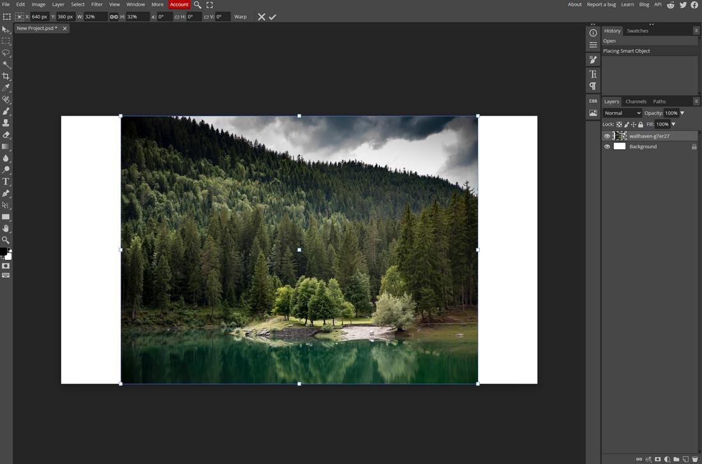Viewport: 702px width, 464px height.
Task: Add a layer mask
Action: [x=657, y=459]
